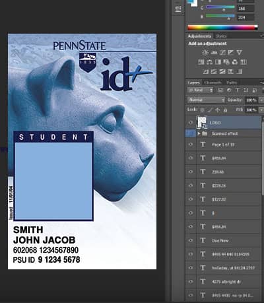Add a Posterize adjustment layer
264x303 pixels.
tap(214, 71)
